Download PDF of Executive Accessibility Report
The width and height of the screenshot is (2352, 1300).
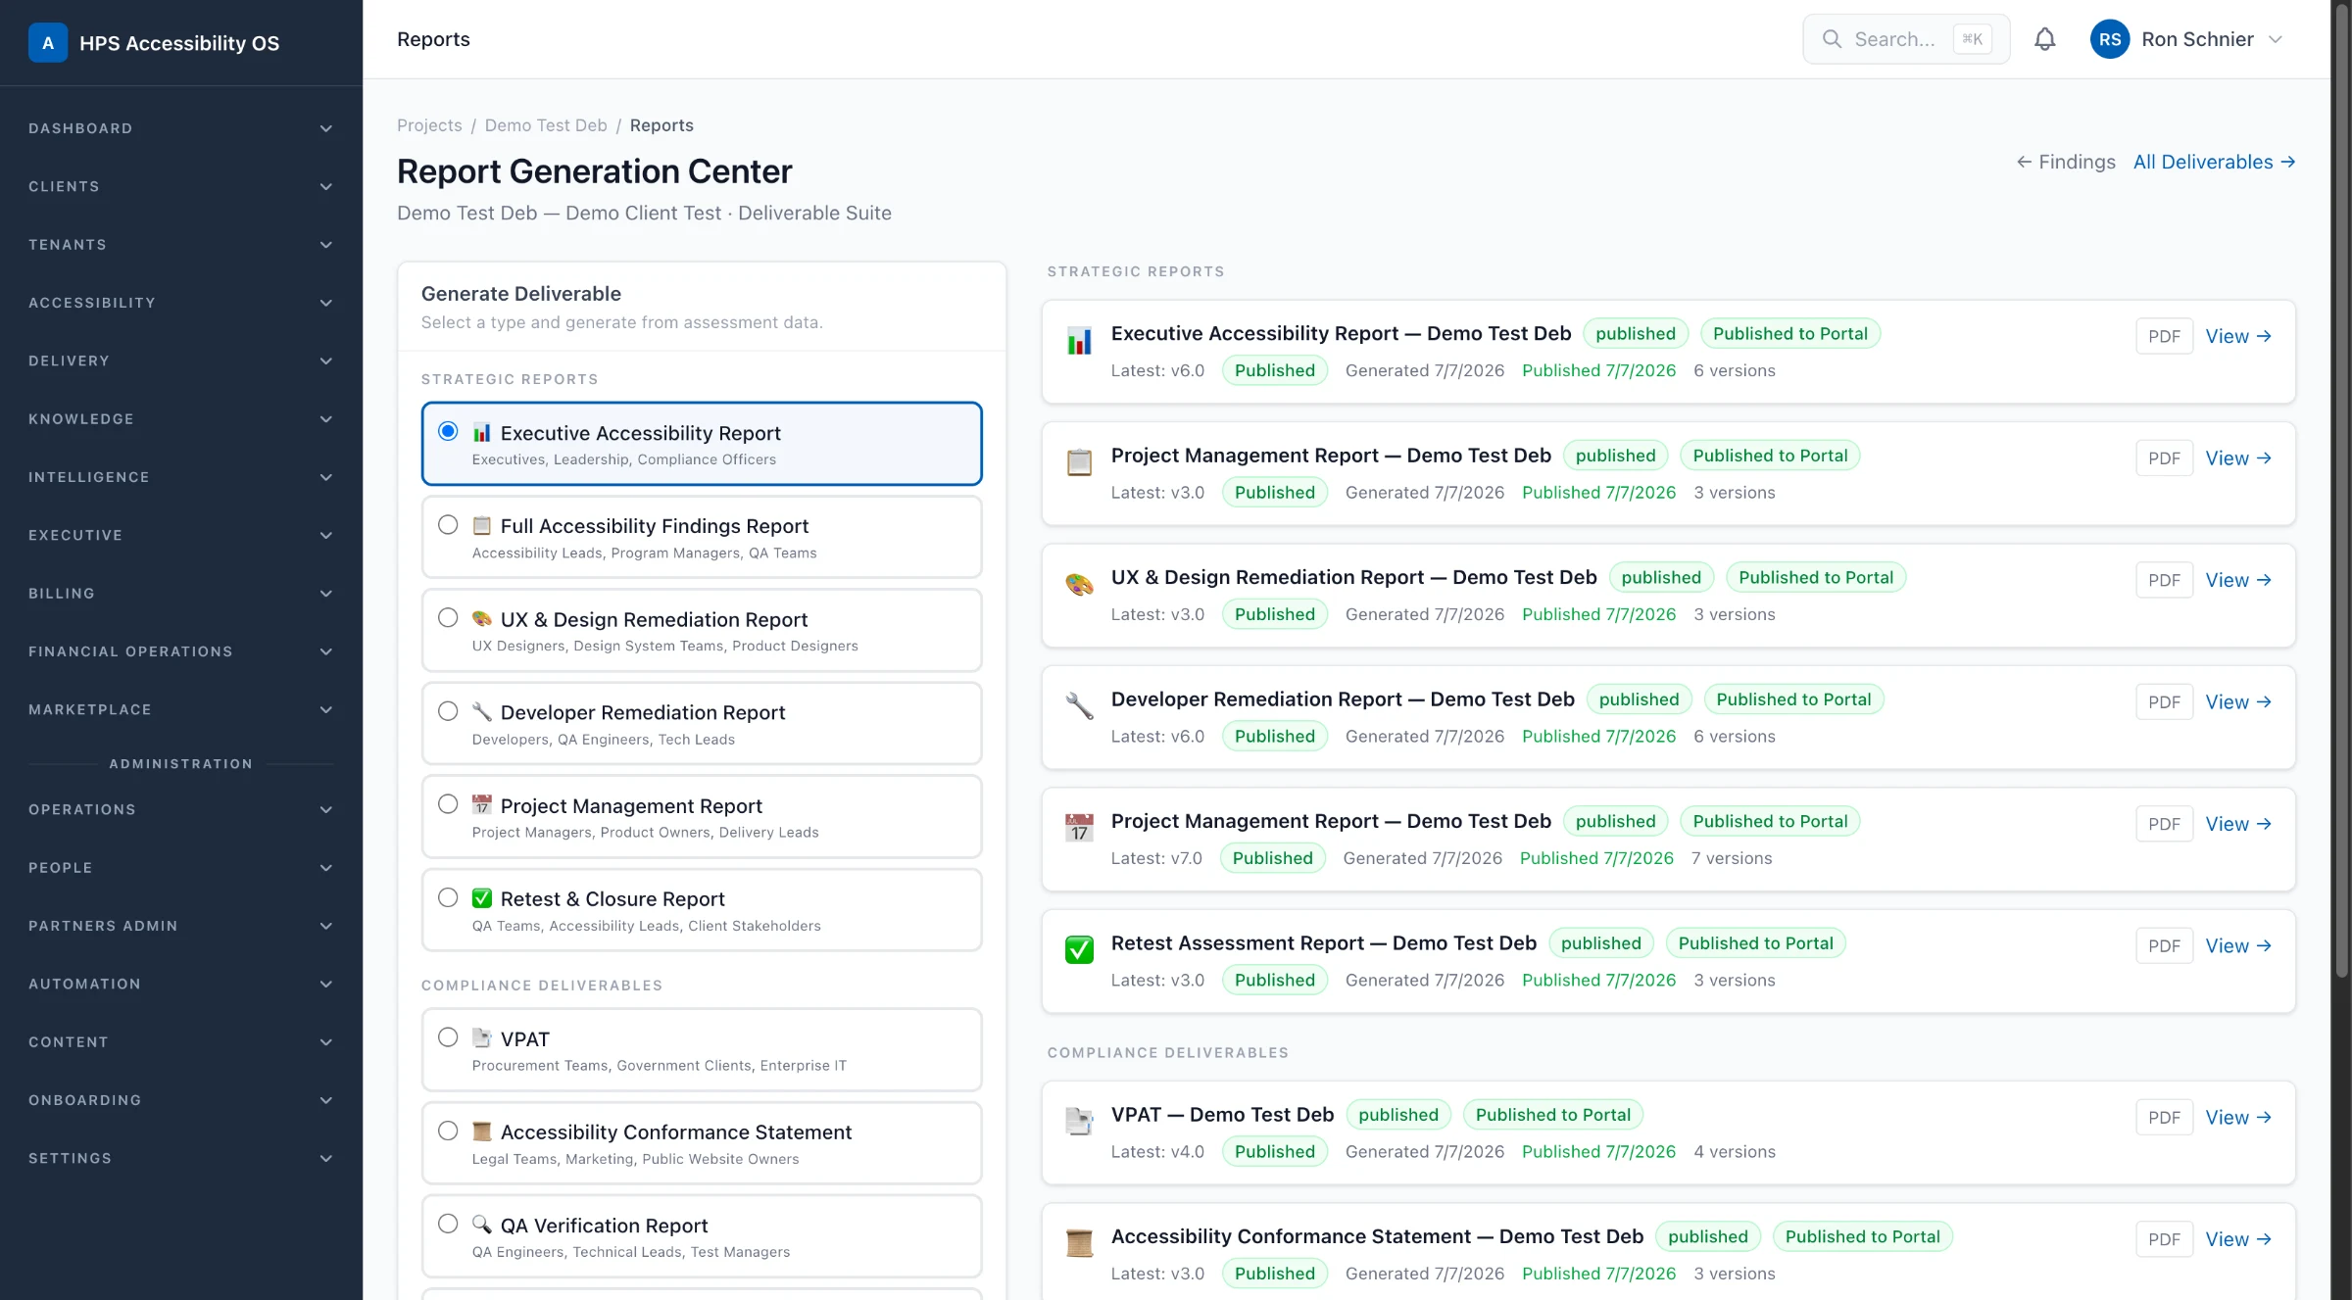(2164, 336)
